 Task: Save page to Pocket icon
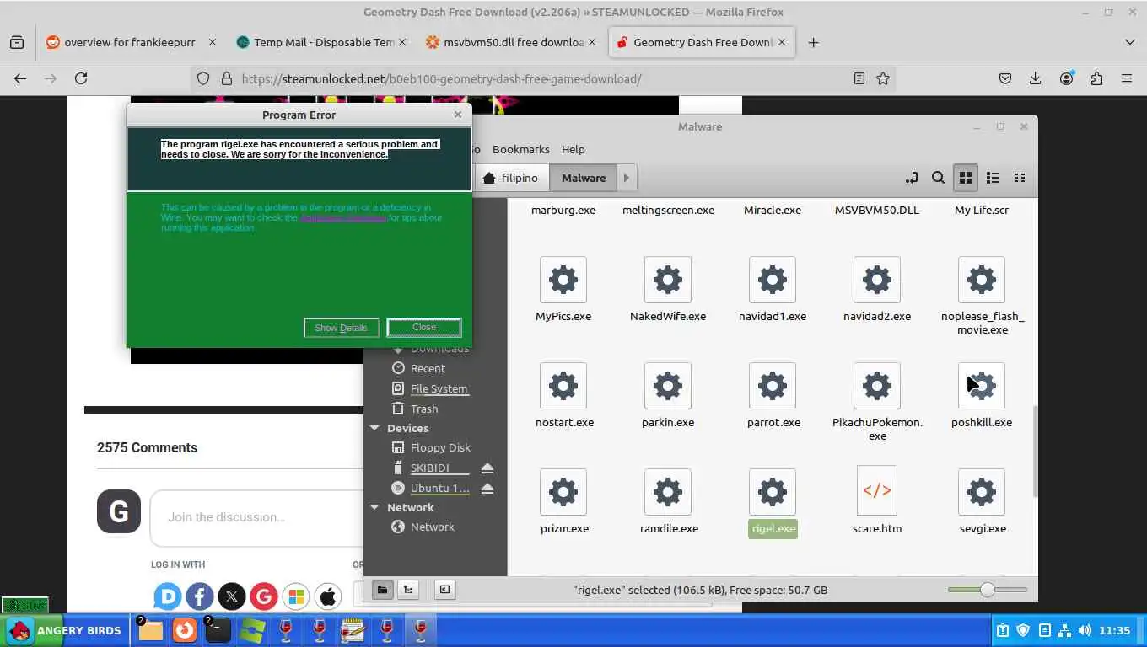click(1005, 78)
